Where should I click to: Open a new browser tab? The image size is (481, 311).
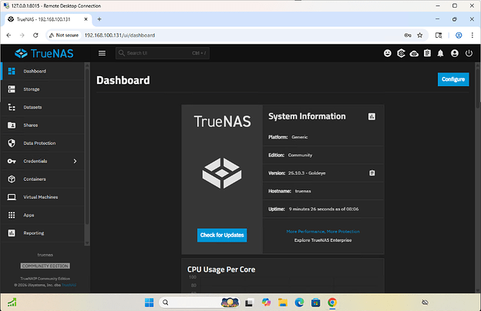[x=99, y=19]
